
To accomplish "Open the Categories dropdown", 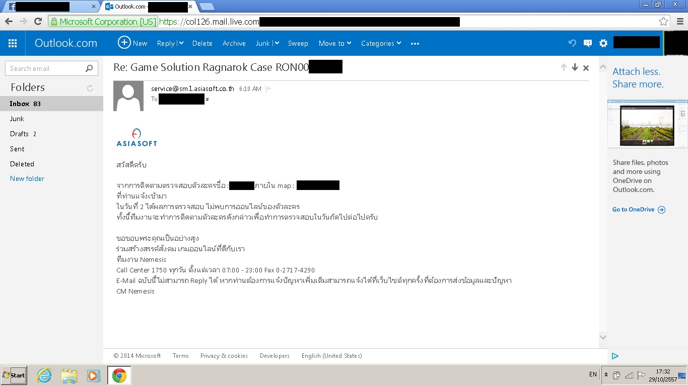I will [381, 43].
